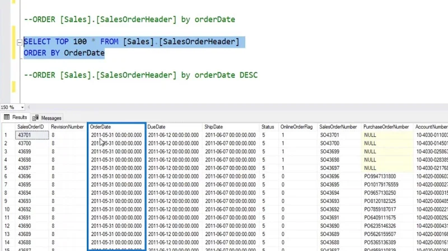
Task: Select the Status column header
Action: 268,127
